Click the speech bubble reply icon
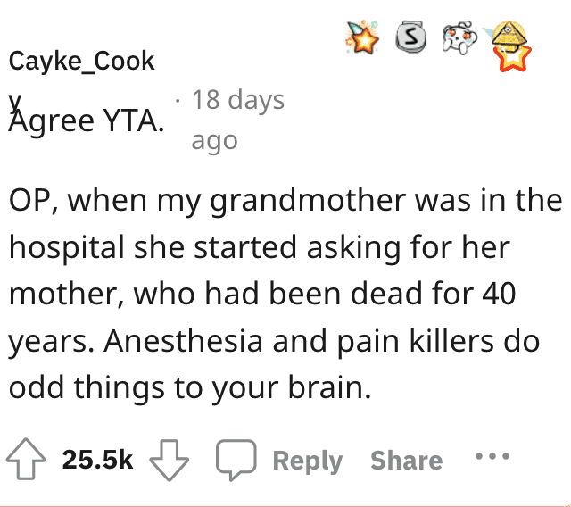 click(236, 460)
